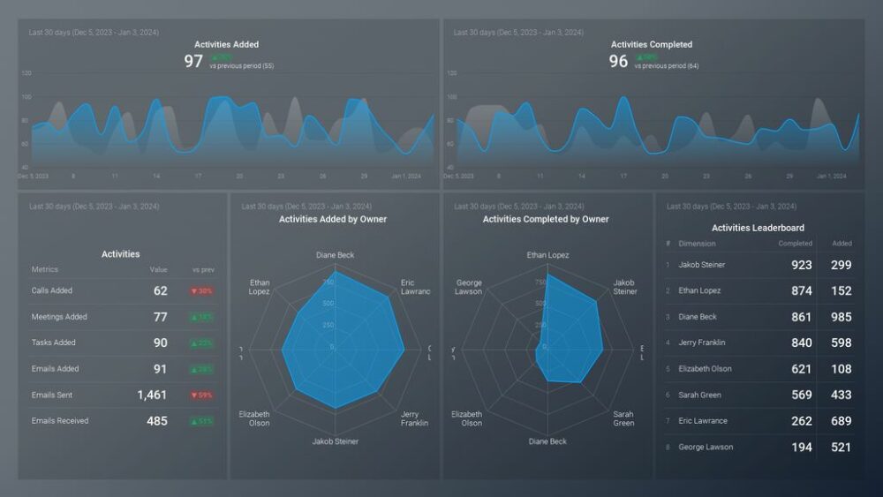
Task: Click completed count 923 in leaderboard
Action: pyautogui.click(x=802, y=265)
